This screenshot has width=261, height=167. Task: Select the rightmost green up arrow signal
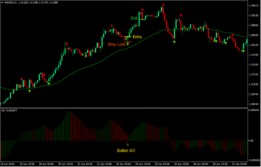click(x=243, y=51)
